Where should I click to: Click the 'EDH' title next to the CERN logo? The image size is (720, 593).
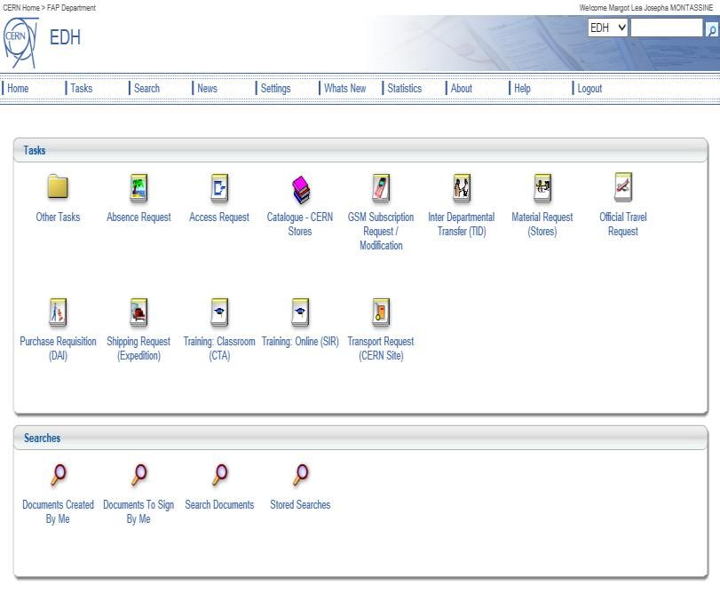(x=65, y=37)
